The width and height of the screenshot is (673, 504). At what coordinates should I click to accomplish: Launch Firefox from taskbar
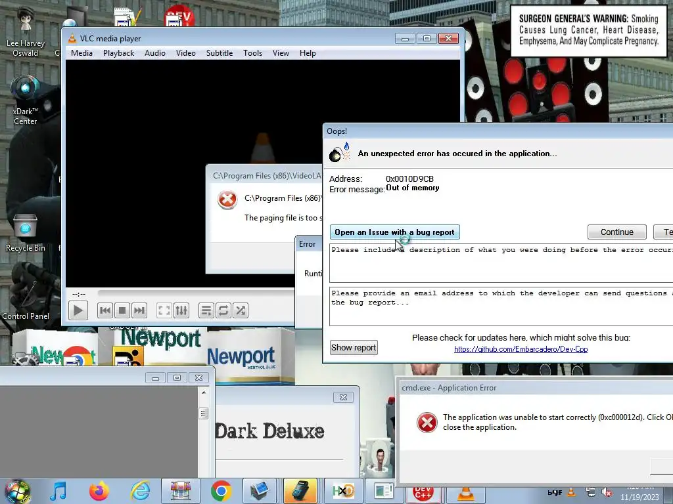(x=99, y=491)
